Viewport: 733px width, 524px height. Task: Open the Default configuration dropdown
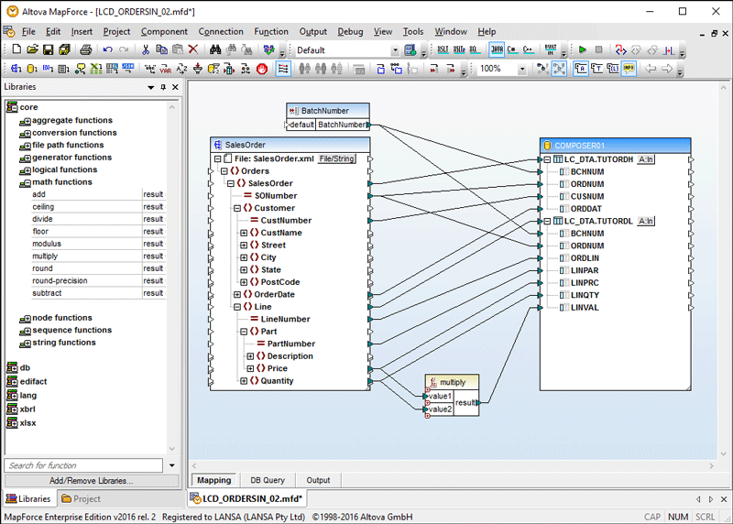tap(395, 50)
